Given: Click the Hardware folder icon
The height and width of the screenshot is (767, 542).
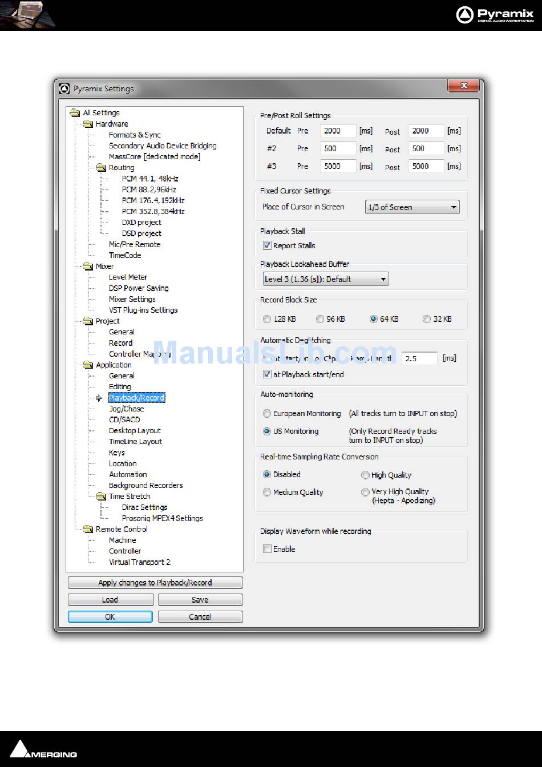Looking at the screenshot, I should pos(88,124).
